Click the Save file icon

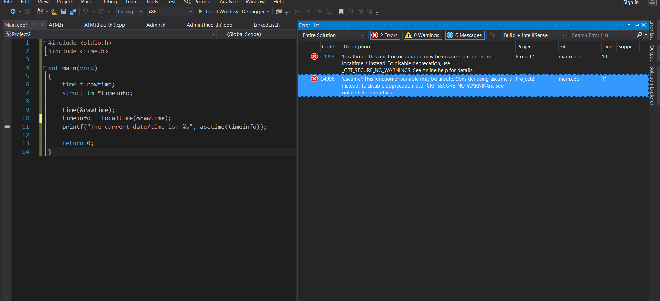click(64, 12)
